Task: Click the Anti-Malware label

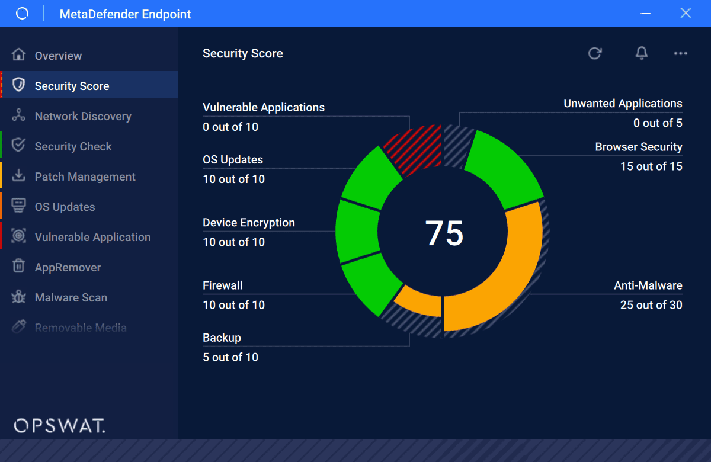Action: click(648, 285)
